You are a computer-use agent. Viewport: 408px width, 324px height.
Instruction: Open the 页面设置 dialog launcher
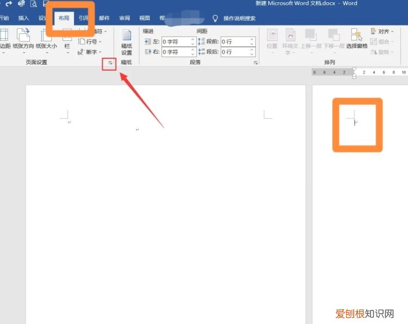tap(110, 63)
